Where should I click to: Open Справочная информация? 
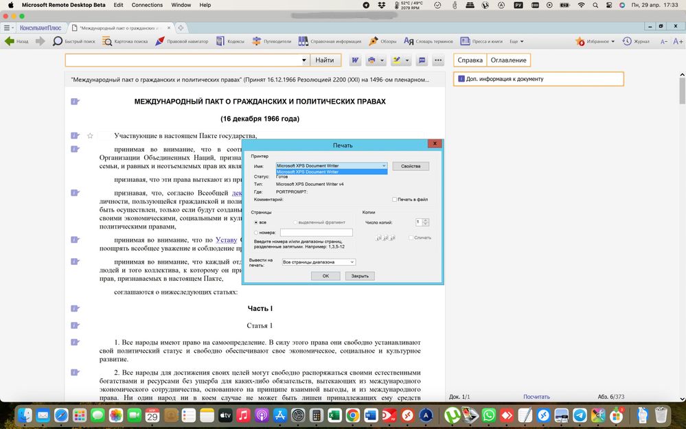tap(330, 41)
